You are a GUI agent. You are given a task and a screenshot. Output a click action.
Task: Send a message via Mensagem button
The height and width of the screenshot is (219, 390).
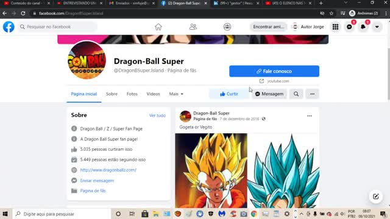click(269, 94)
